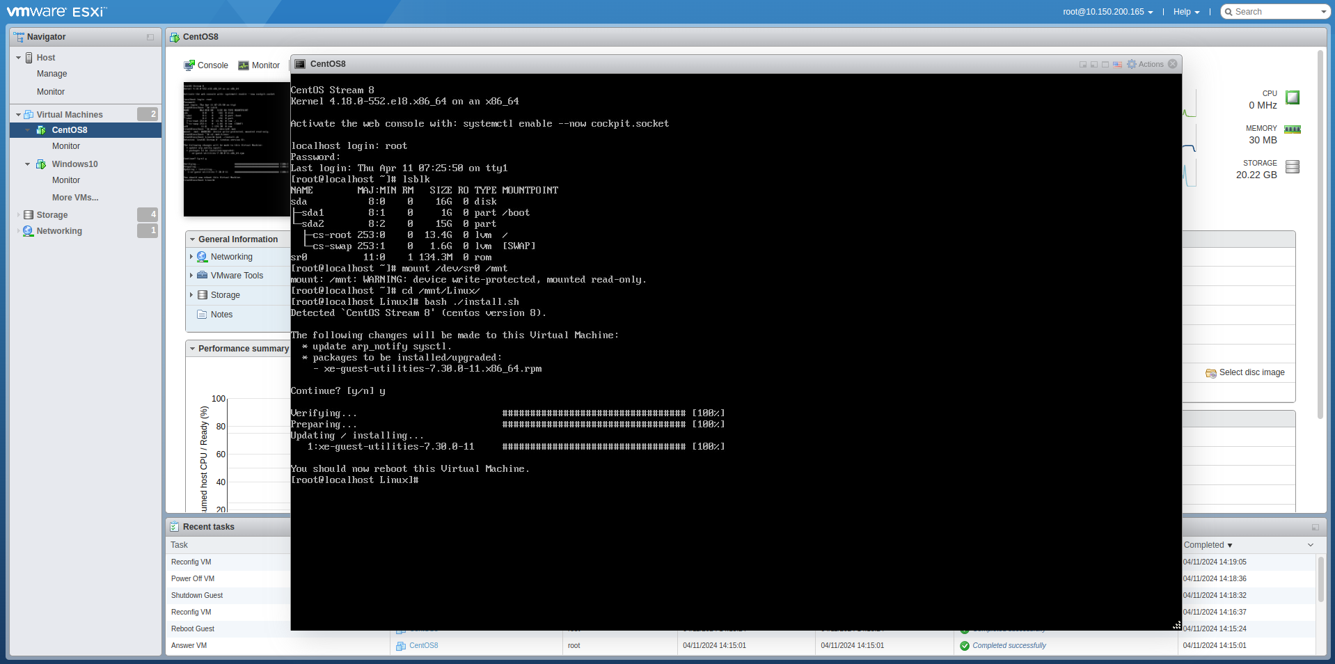Expand the Storage node in Navigator

(x=18, y=215)
